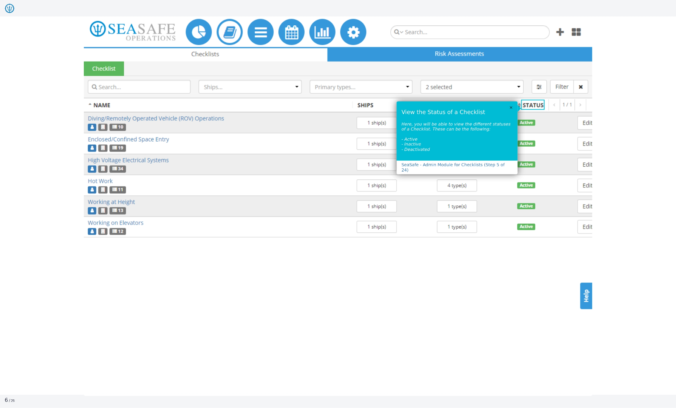Click document icon under Enclosed/Confined Space Entry

click(103, 148)
